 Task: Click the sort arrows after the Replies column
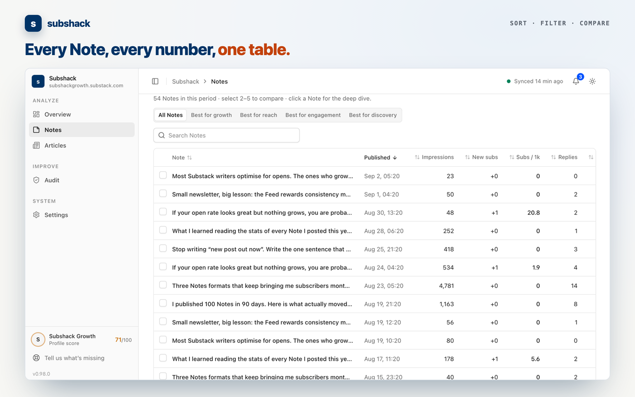point(591,157)
